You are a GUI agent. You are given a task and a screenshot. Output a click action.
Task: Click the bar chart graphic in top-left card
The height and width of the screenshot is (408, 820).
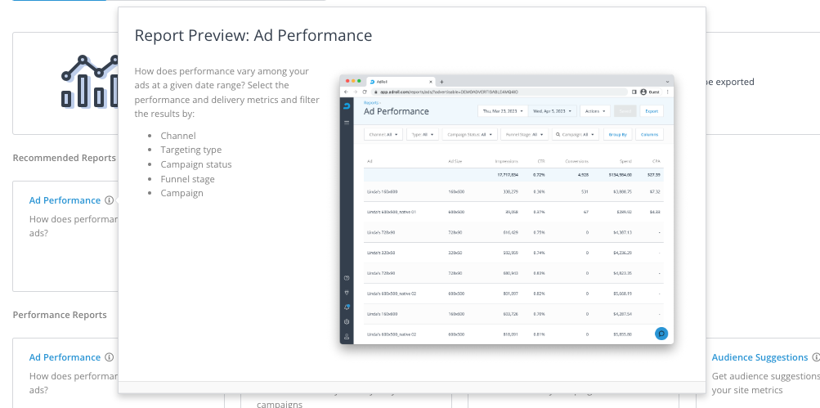(x=90, y=82)
